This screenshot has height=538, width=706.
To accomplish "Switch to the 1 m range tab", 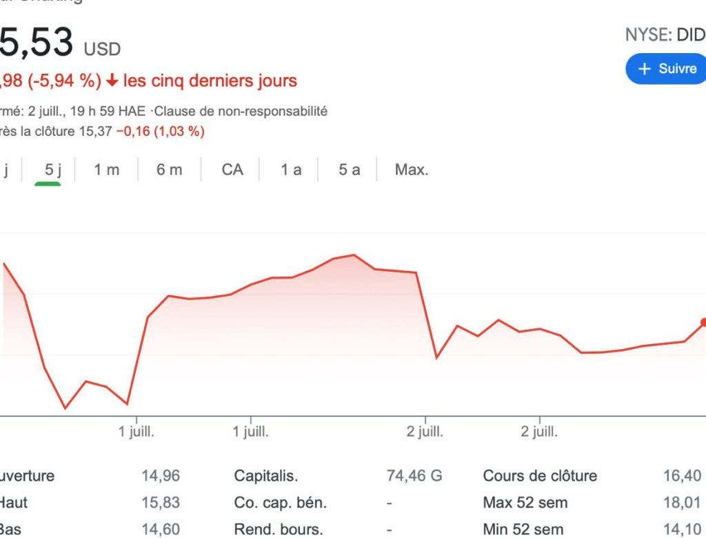I will coord(107,170).
